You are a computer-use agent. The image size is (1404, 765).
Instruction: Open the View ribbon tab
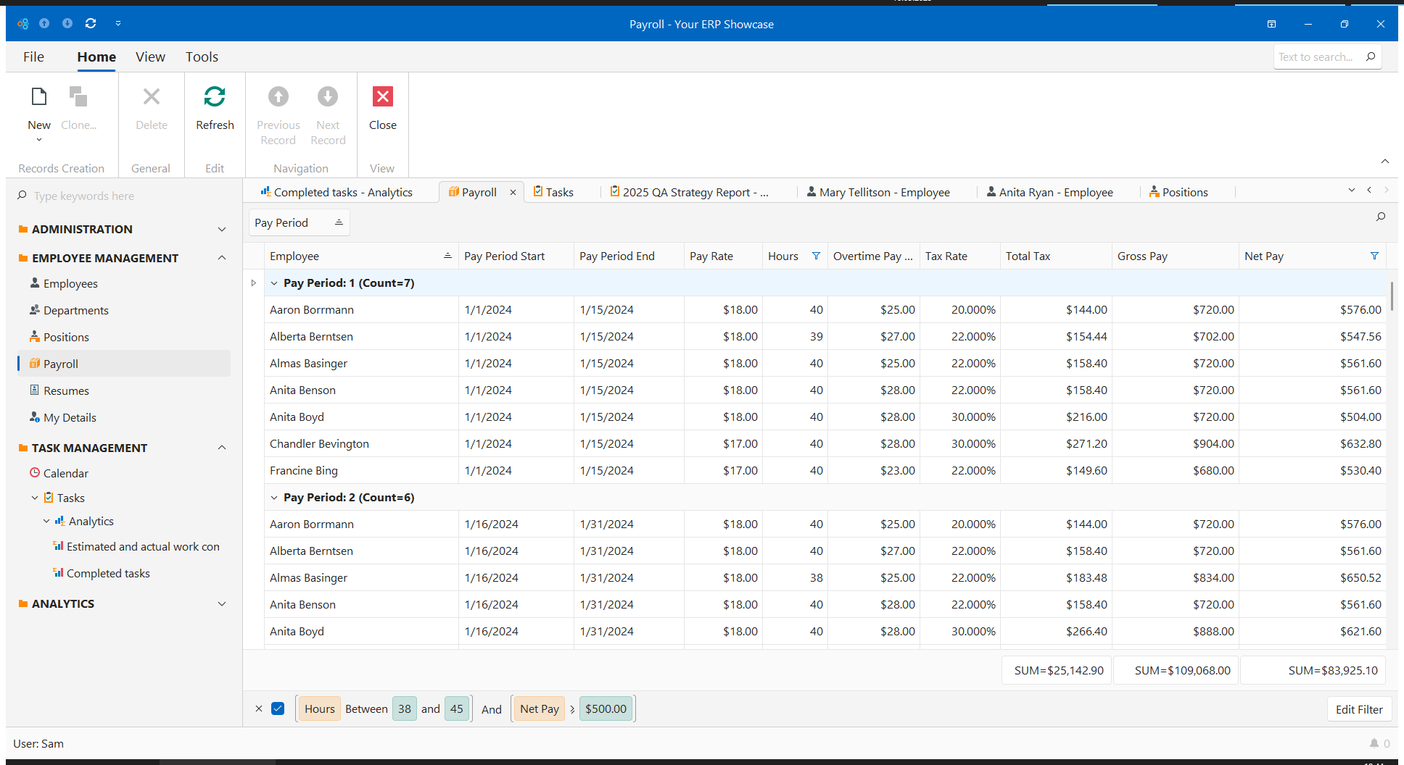coord(150,57)
